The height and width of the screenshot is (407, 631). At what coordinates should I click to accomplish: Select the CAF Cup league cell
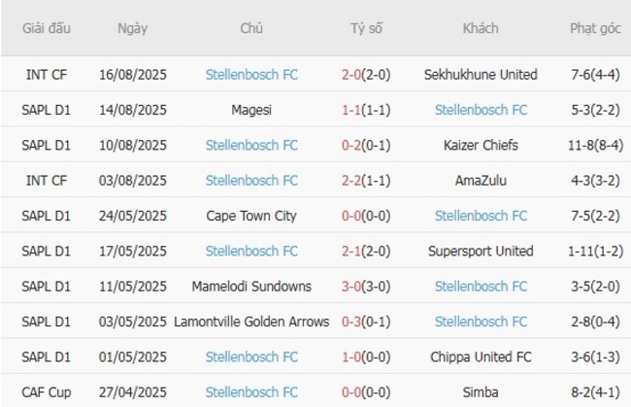tap(48, 391)
